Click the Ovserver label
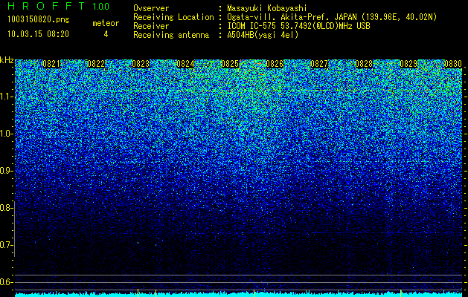468x297 pixels. 151,8
